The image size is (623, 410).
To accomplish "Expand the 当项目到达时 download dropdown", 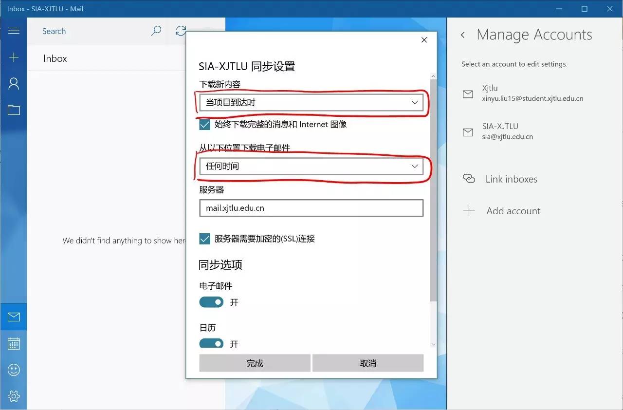I will coord(311,103).
